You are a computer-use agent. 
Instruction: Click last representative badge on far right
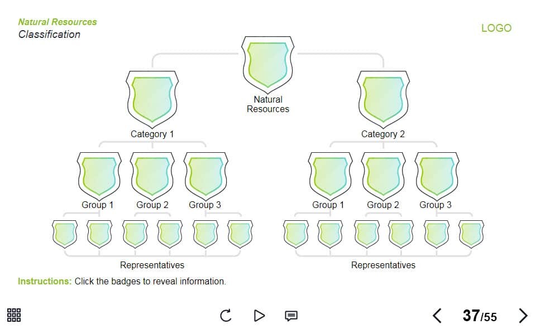tap(471, 234)
